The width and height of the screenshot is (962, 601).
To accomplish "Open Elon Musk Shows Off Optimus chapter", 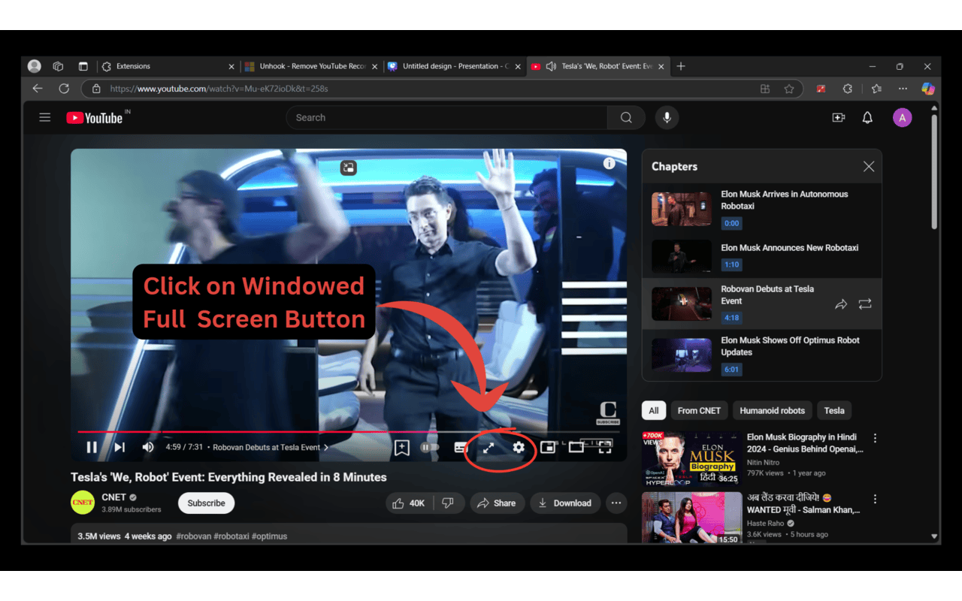I will coord(761,356).
